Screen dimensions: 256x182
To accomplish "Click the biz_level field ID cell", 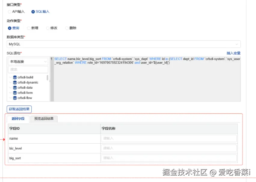I will click(54, 148).
